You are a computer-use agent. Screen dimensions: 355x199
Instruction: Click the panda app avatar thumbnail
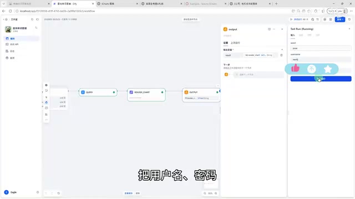[x=8, y=29]
